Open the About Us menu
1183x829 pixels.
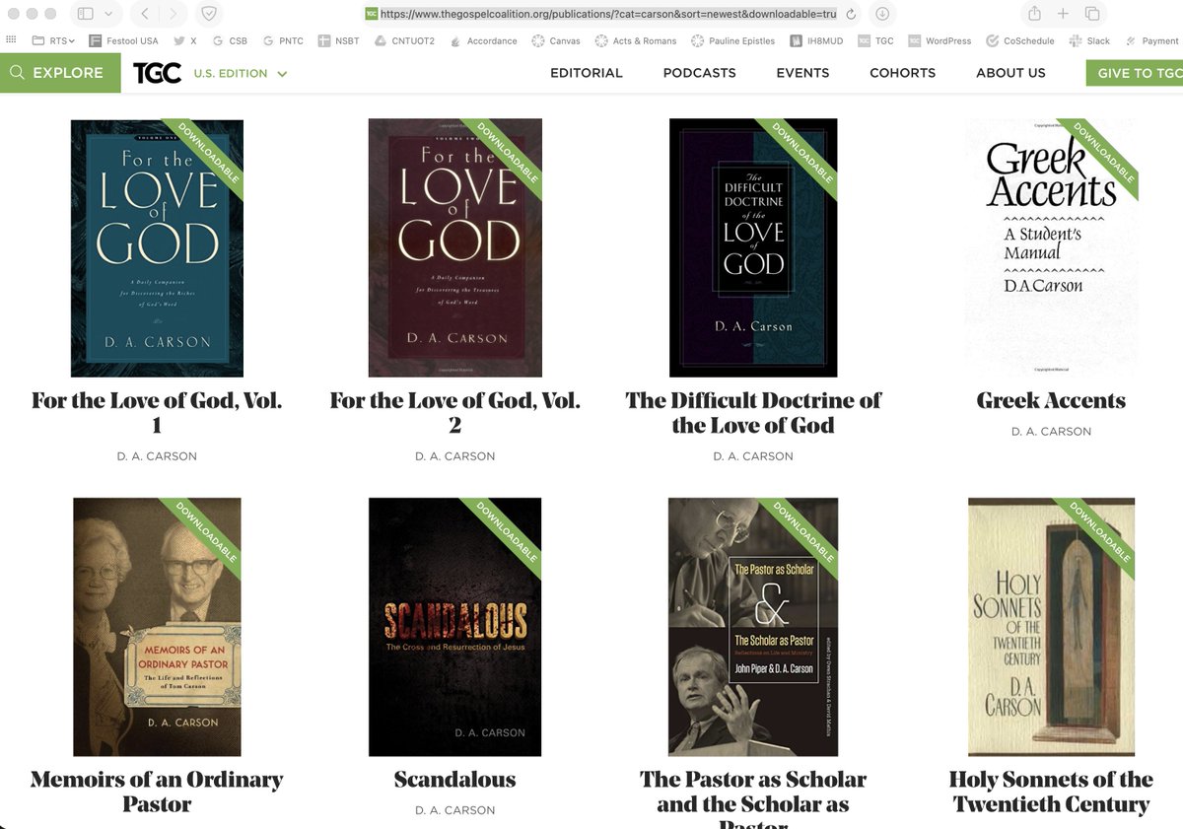(x=1010, y=73)
